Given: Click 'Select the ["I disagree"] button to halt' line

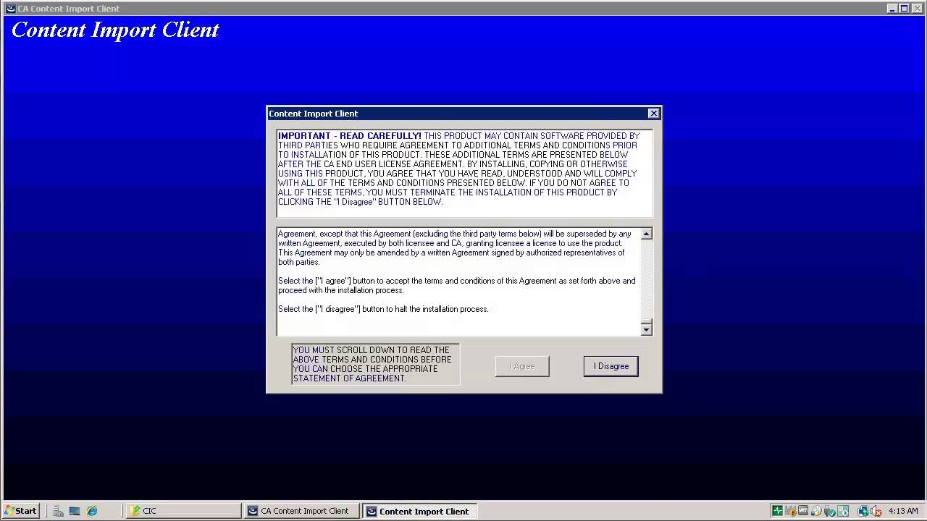Looking at the screenshot, I should click(x=383, y=309).
